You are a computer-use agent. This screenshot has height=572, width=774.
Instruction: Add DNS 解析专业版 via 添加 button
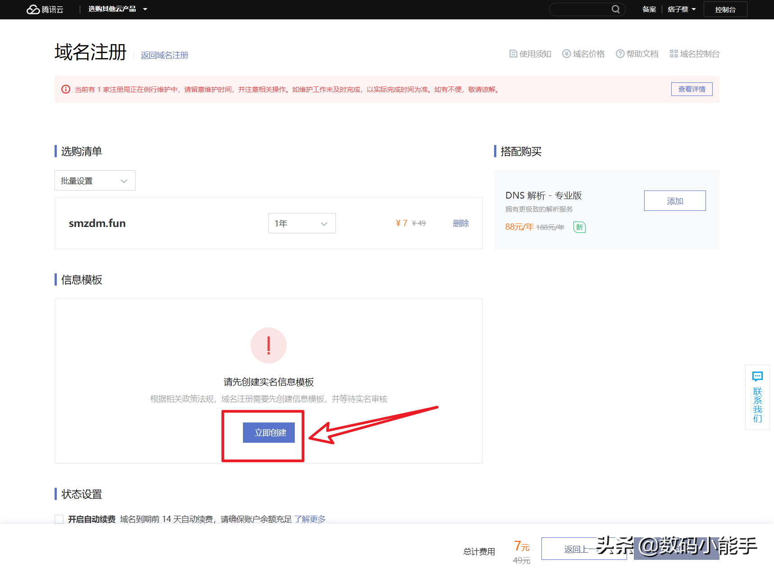pos(674,200)
